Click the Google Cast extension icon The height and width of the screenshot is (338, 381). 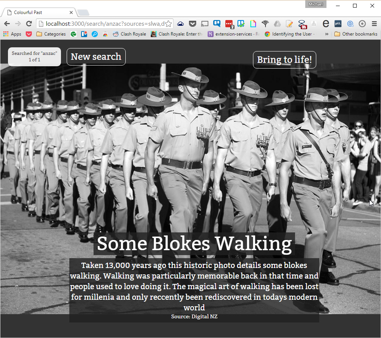pos(205,24)
